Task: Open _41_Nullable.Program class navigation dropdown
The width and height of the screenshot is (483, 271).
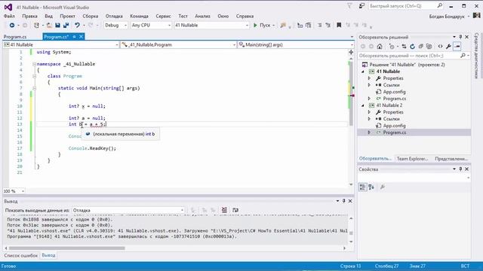Action: pos(179,45)
